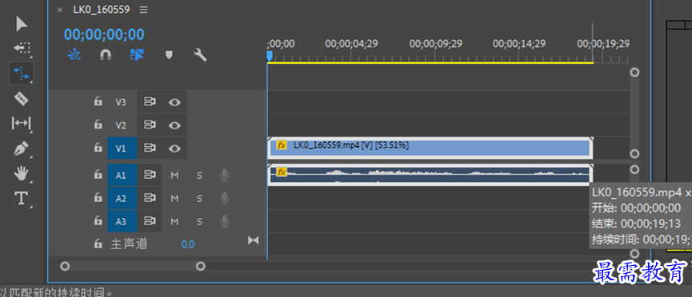The width and height of the screenshot is (692, 297).
Task: Toggle sync lock for A2
Action: coord(150,198)
